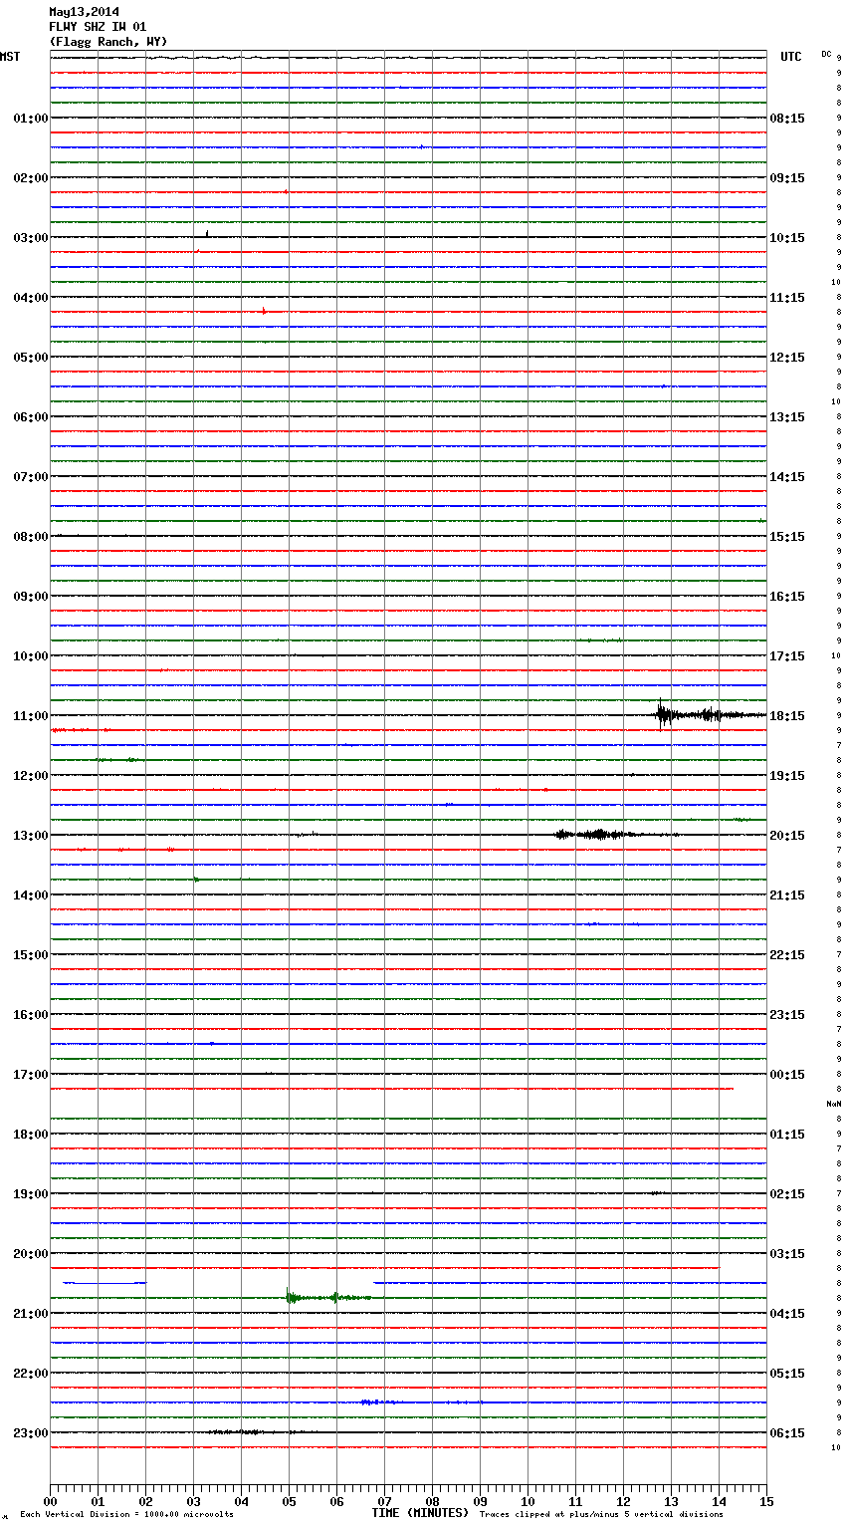This screenshot has height=1528, width=846.
Task: Click the 17:15 UTC time label
Action: 787,656
